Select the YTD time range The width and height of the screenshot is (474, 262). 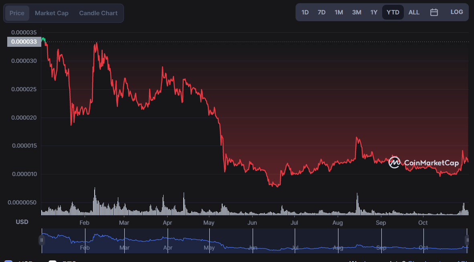coord(393,12)
